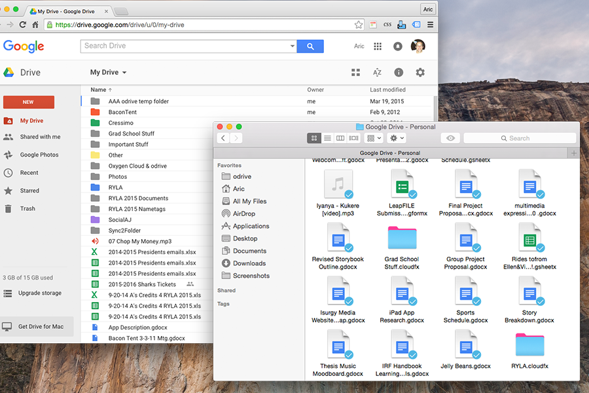Select iPad App Research.gdocx icon
The width and height of the screenshot is (589, 393).
pyautogui.click(x=402, y=291)
